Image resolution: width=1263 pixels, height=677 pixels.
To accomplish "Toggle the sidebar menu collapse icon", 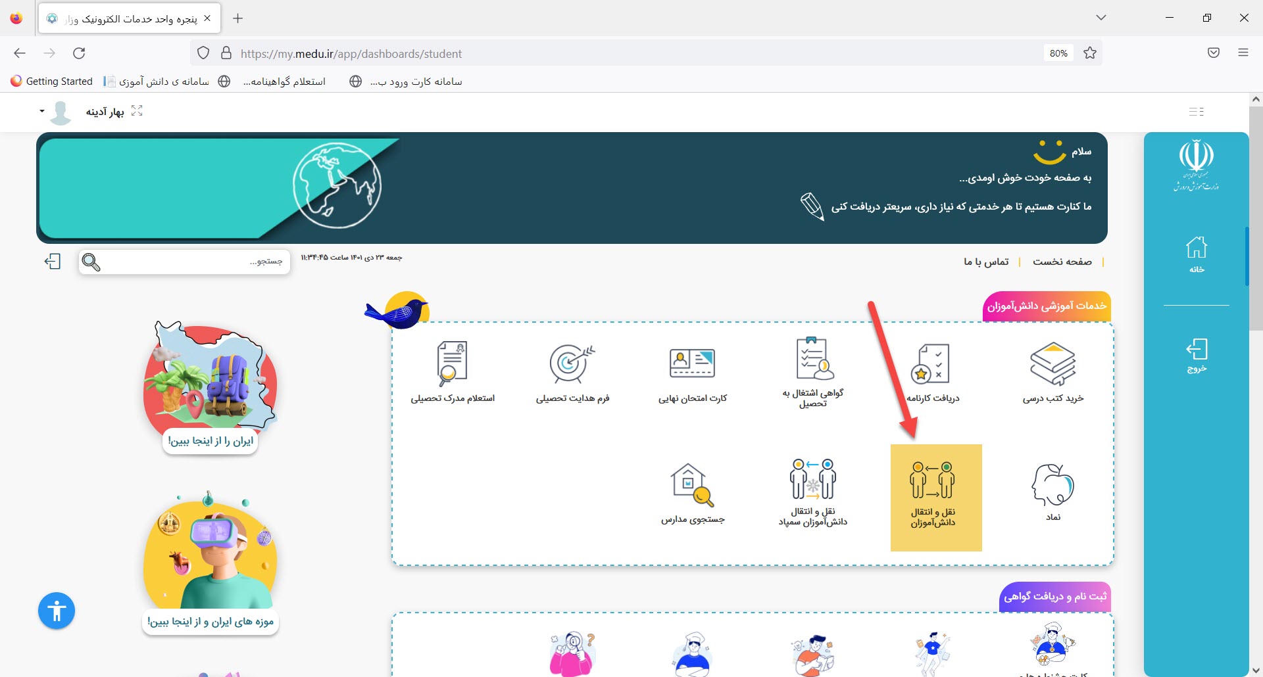I will point(1197,112).
